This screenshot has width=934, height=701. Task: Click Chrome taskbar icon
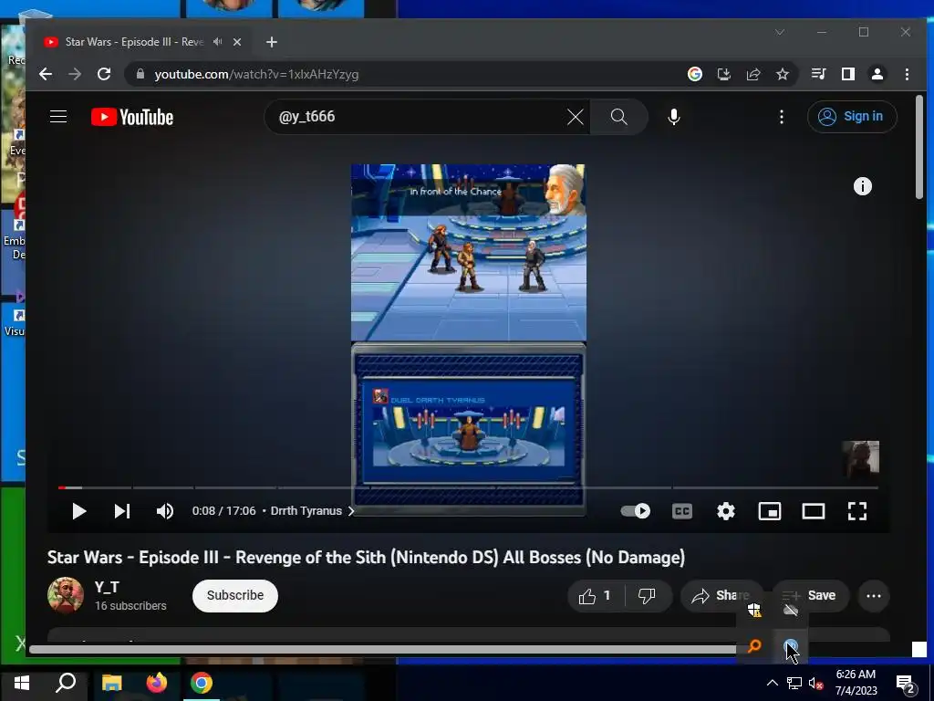[x=202, y=683]
